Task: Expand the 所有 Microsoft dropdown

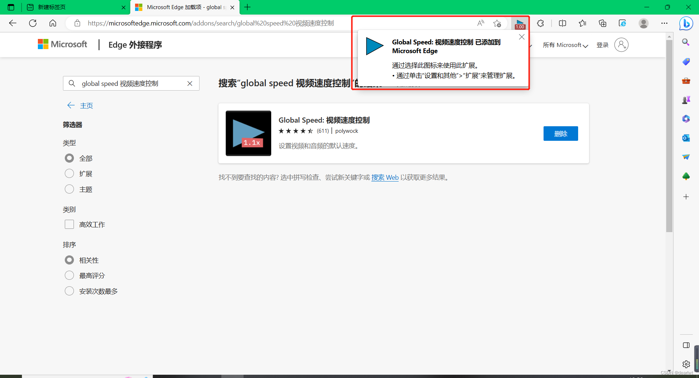Action: 565,45
